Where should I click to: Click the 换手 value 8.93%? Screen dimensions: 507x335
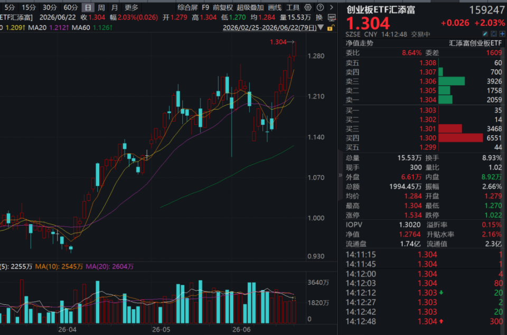click(492, 158)
